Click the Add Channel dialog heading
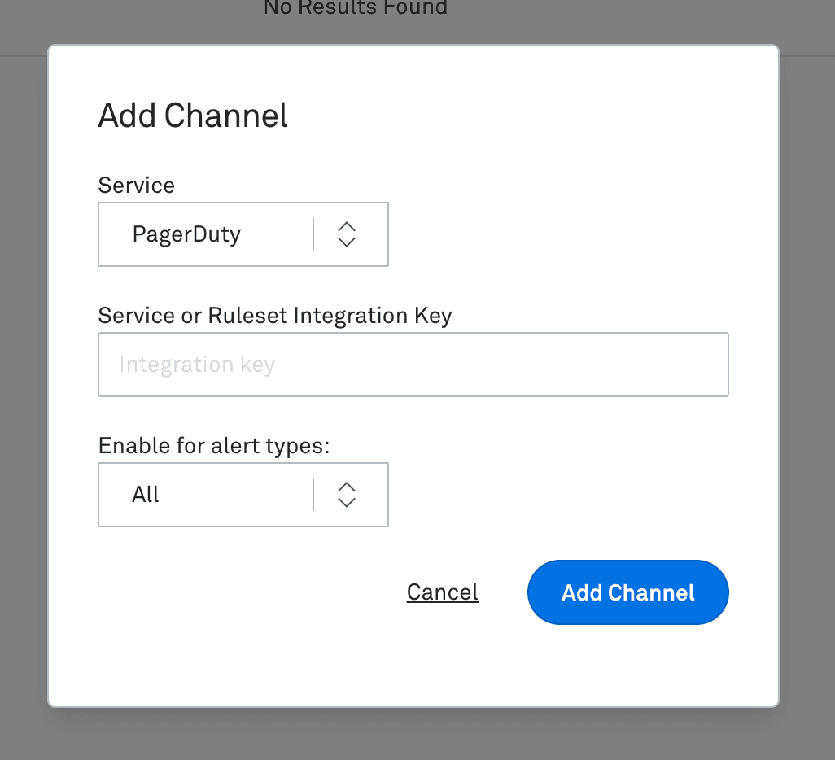Image resolution: width=835 pixels, height=760 pixels. tap(193, 116)
